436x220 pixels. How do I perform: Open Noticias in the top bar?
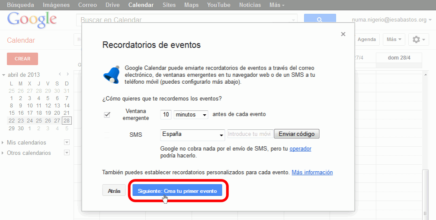[250, 5]
